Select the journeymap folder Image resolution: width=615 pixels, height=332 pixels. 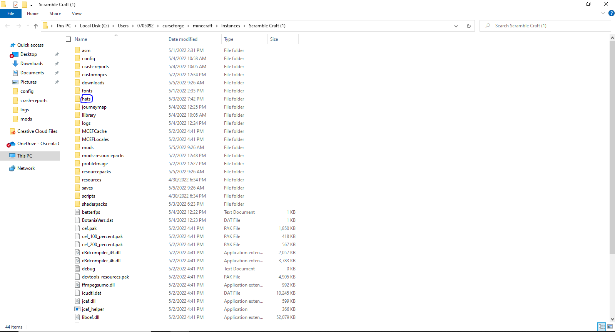[x=94, y=107]
